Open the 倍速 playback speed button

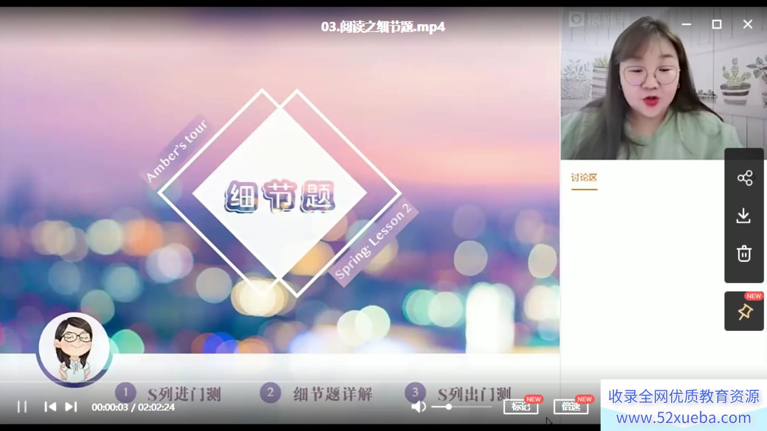point(571,407)
